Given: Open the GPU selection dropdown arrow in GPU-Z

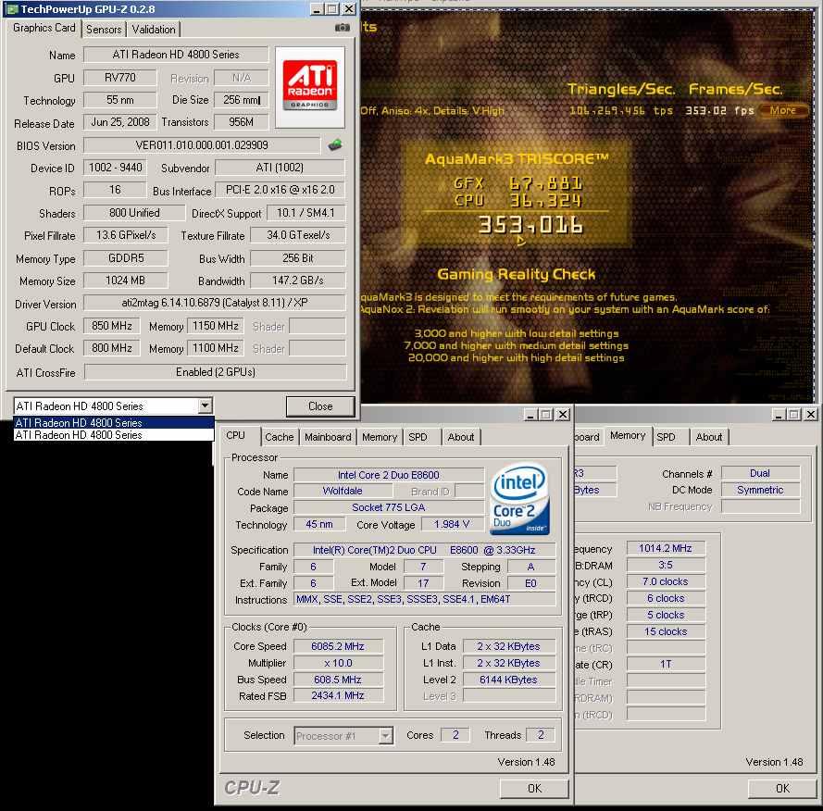Looking at the screenshot, I should [205, 405].
